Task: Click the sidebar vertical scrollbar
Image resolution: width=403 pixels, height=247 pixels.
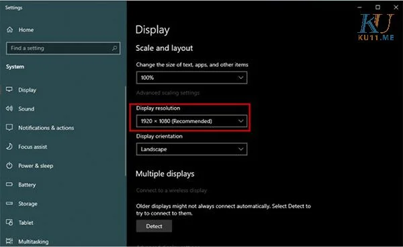Action: pyautogui.click(x=126, y=131)
